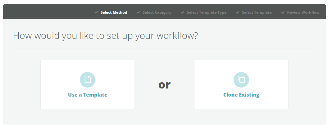Click the checkmark beside Review Workflow
This screenshot has height=127, width=328.
click(283, 12)
